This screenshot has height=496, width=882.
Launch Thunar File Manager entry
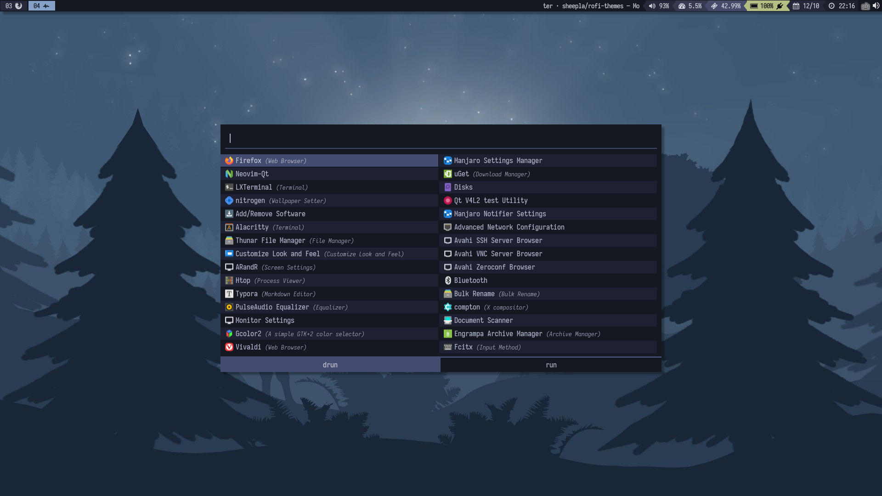[x=270, y=241]
